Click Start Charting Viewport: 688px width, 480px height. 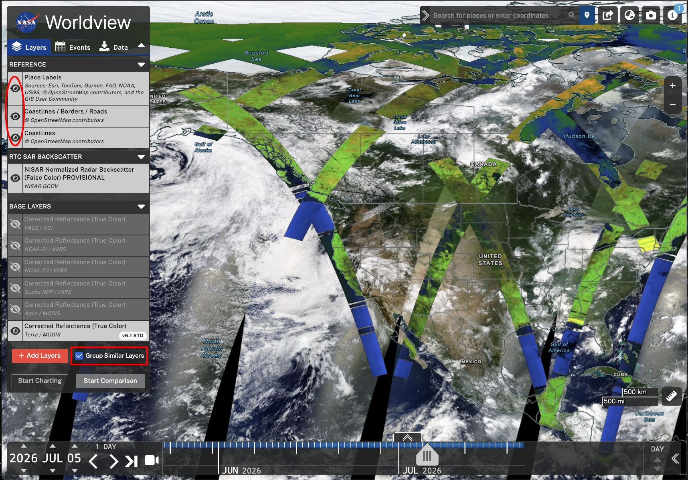(40, 381)
